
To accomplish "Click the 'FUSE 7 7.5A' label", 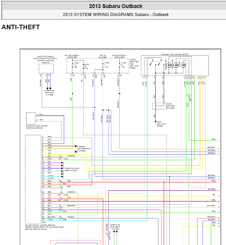I will (107, 65).
